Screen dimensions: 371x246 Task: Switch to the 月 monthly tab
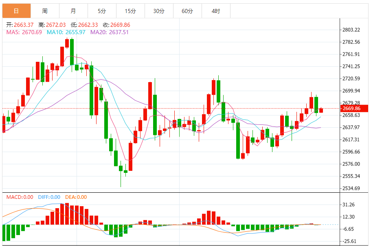(x=73, y=11)
